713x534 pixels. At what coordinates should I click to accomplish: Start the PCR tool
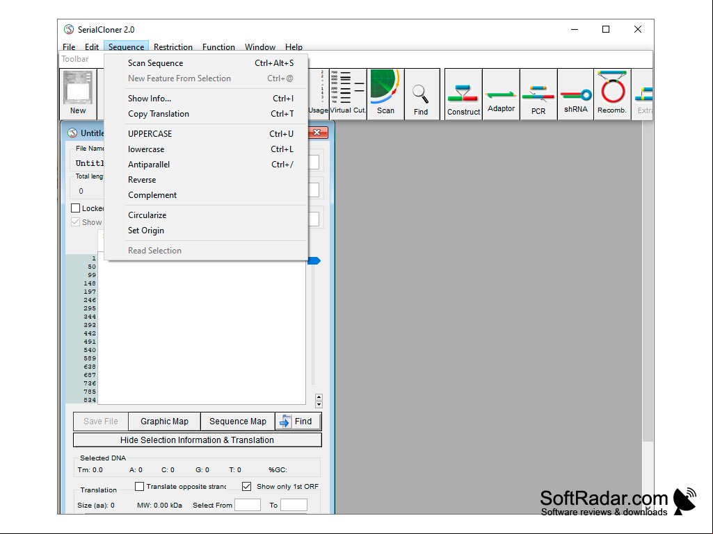[538, 94]
